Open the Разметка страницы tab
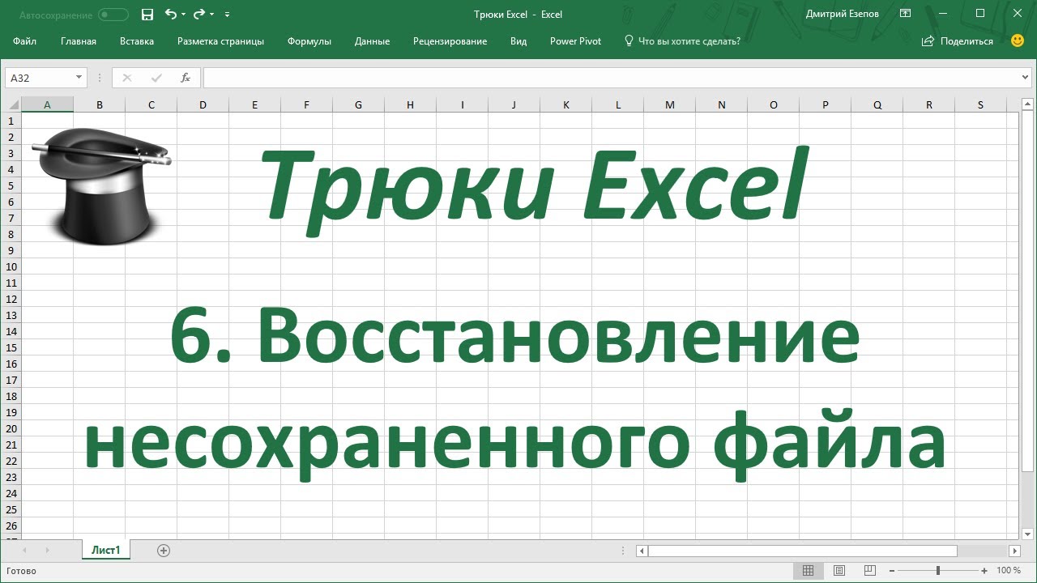 220,41
